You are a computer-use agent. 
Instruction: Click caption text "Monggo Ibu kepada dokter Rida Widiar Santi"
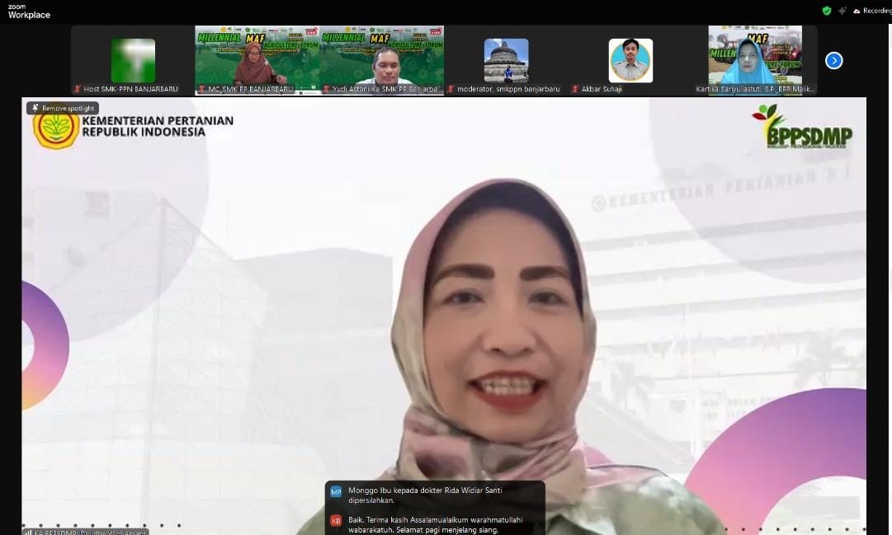425,490
